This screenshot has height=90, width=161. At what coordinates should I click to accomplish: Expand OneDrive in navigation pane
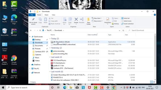pos(30,65)
